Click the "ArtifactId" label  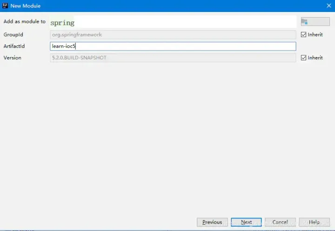[x=14, y=46]
